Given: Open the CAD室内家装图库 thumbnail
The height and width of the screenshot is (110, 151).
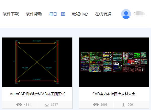Looking at the screenshot, I should pos(114,62).
